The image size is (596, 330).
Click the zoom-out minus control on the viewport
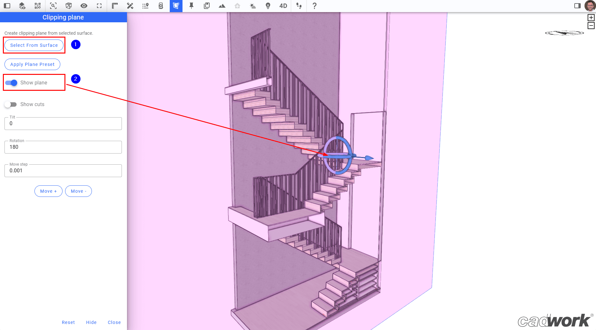pos(592,25)
